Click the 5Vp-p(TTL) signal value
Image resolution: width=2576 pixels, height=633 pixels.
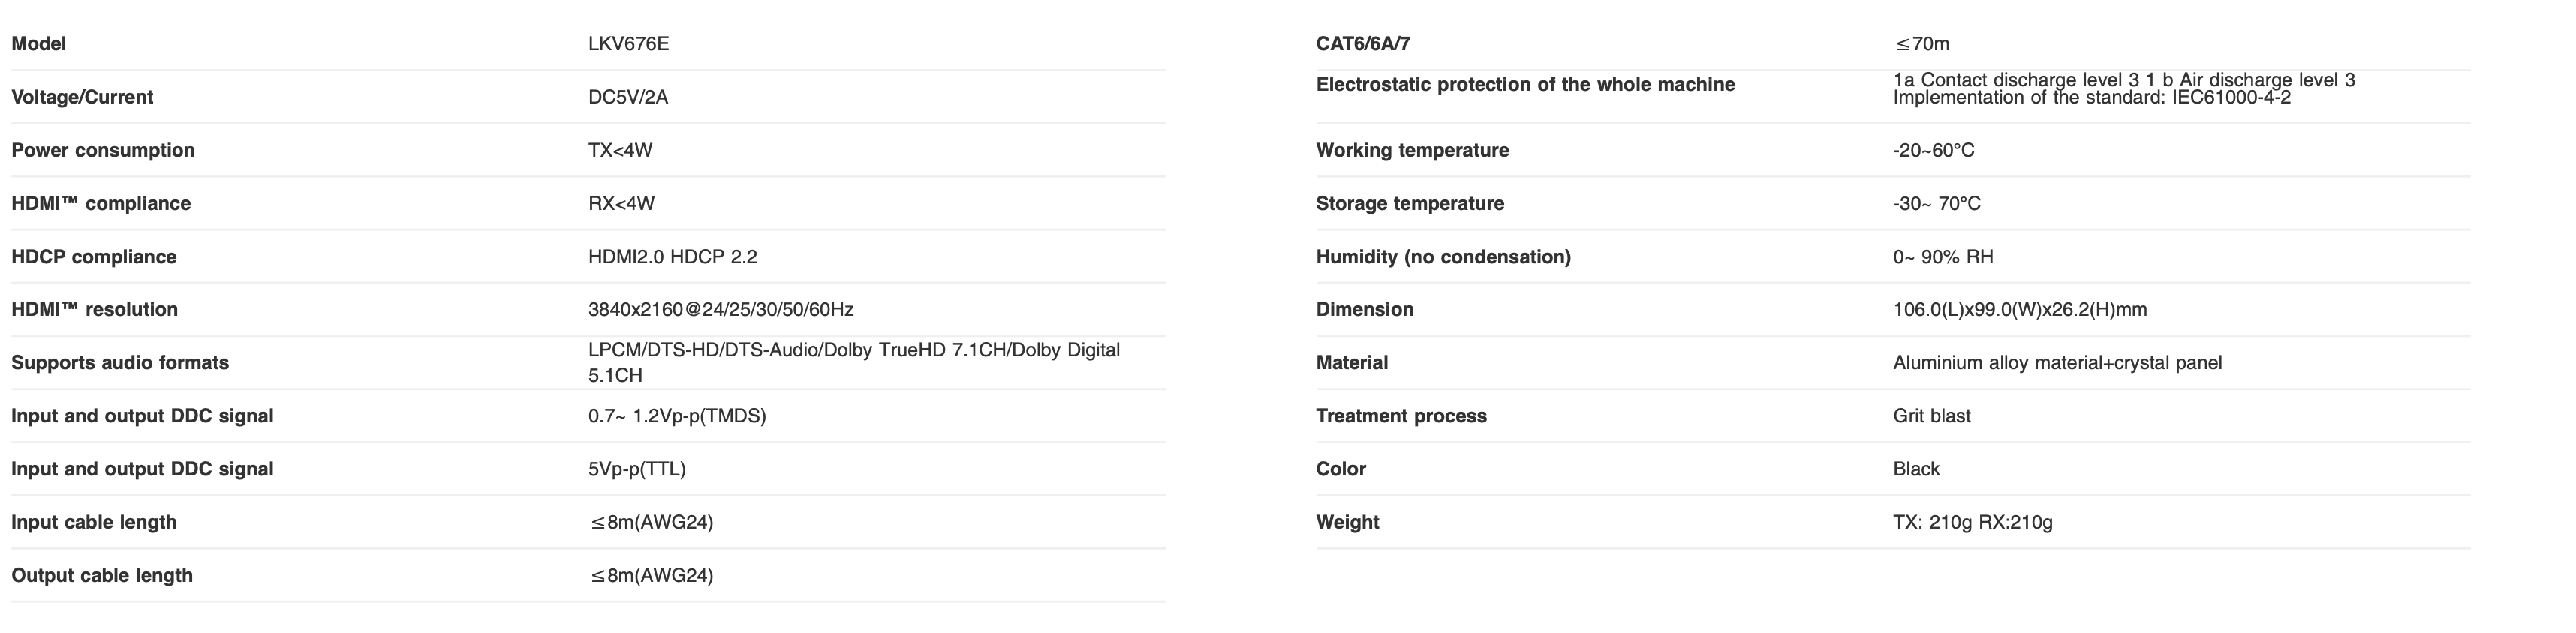pos(637,469)
